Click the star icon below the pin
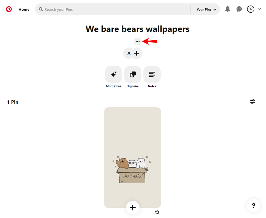This screenshot has width=266, height=218. [157, 212]
